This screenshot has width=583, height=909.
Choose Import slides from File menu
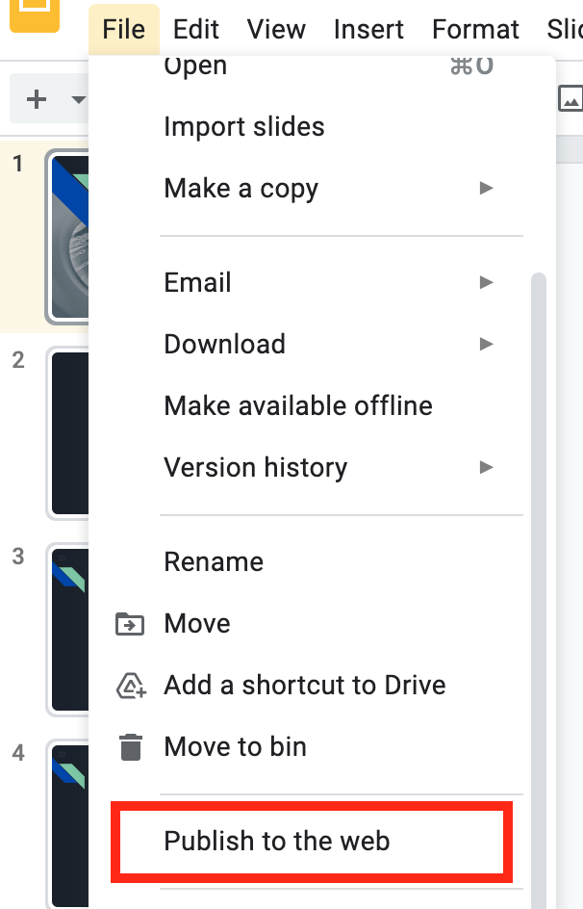[244, 127]
